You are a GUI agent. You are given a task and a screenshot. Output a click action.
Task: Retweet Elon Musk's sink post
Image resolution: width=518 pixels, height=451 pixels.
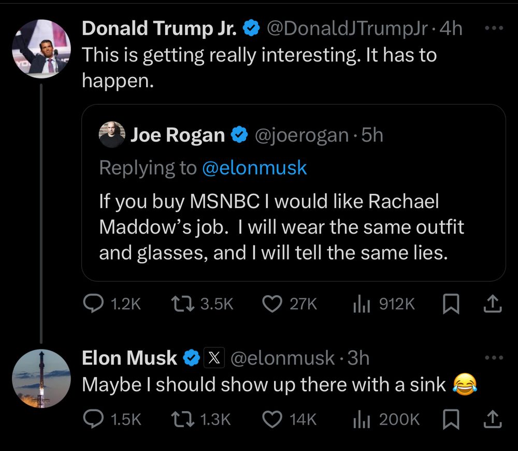tap(182, 419)
